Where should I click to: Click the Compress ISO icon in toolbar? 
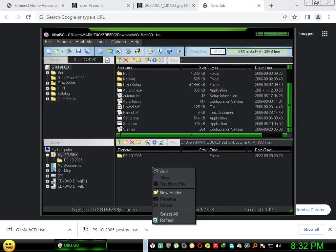click(110, 51)
